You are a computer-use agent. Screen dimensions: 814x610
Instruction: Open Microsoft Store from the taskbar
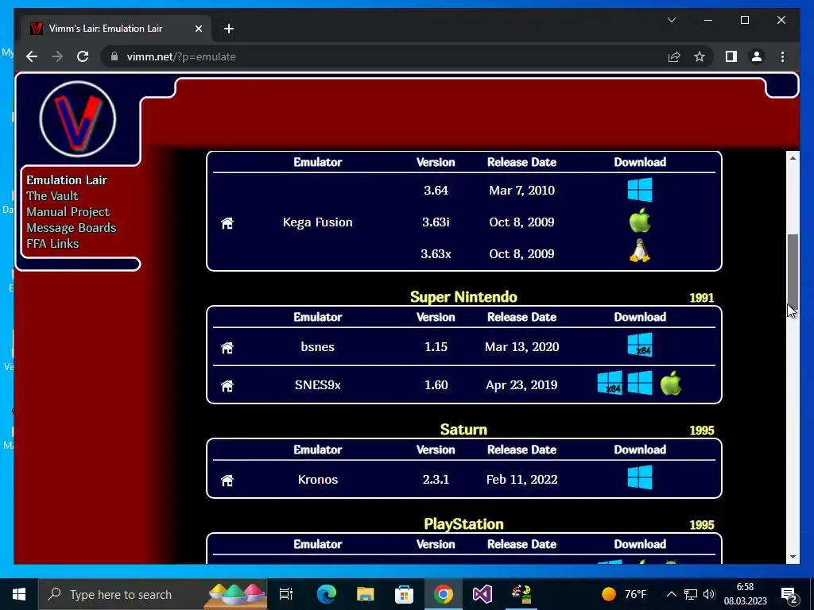click(x=404, y=594)
